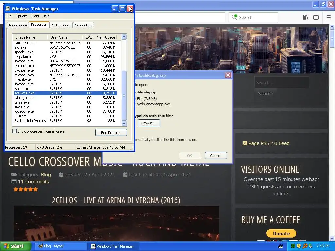Open the File menu in Task Manager
The width and height of the screenshot is (335, 251).
coord(9,16)
